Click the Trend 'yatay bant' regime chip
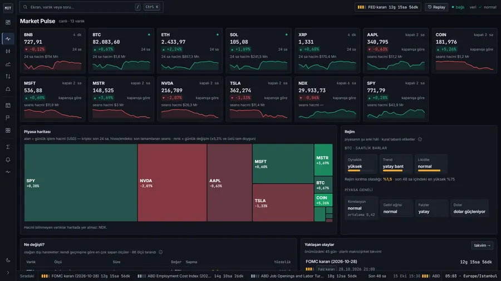 click(396, 163)
